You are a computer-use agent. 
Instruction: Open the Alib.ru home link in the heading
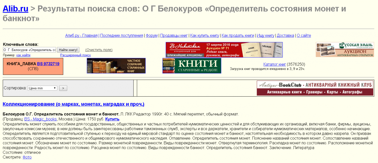coord(15,9)
